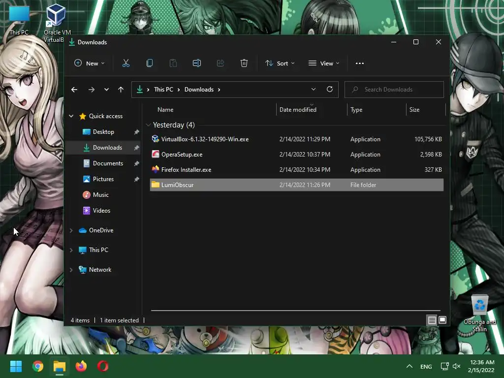The image size is (504, 378).
Task: Select Firefox Installer.exe file
Action: click(x=297, y=170)
